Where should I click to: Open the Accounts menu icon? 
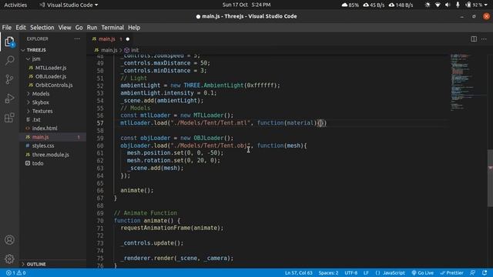tap(9, 240)
